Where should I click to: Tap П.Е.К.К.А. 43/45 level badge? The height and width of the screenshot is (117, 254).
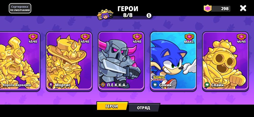click(137, 38)
